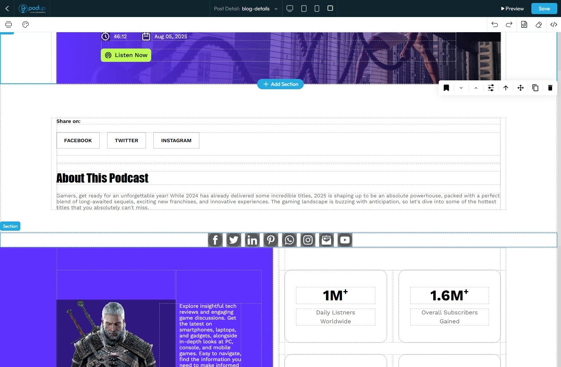Open section settings sliders icon

tap(491, 88)
